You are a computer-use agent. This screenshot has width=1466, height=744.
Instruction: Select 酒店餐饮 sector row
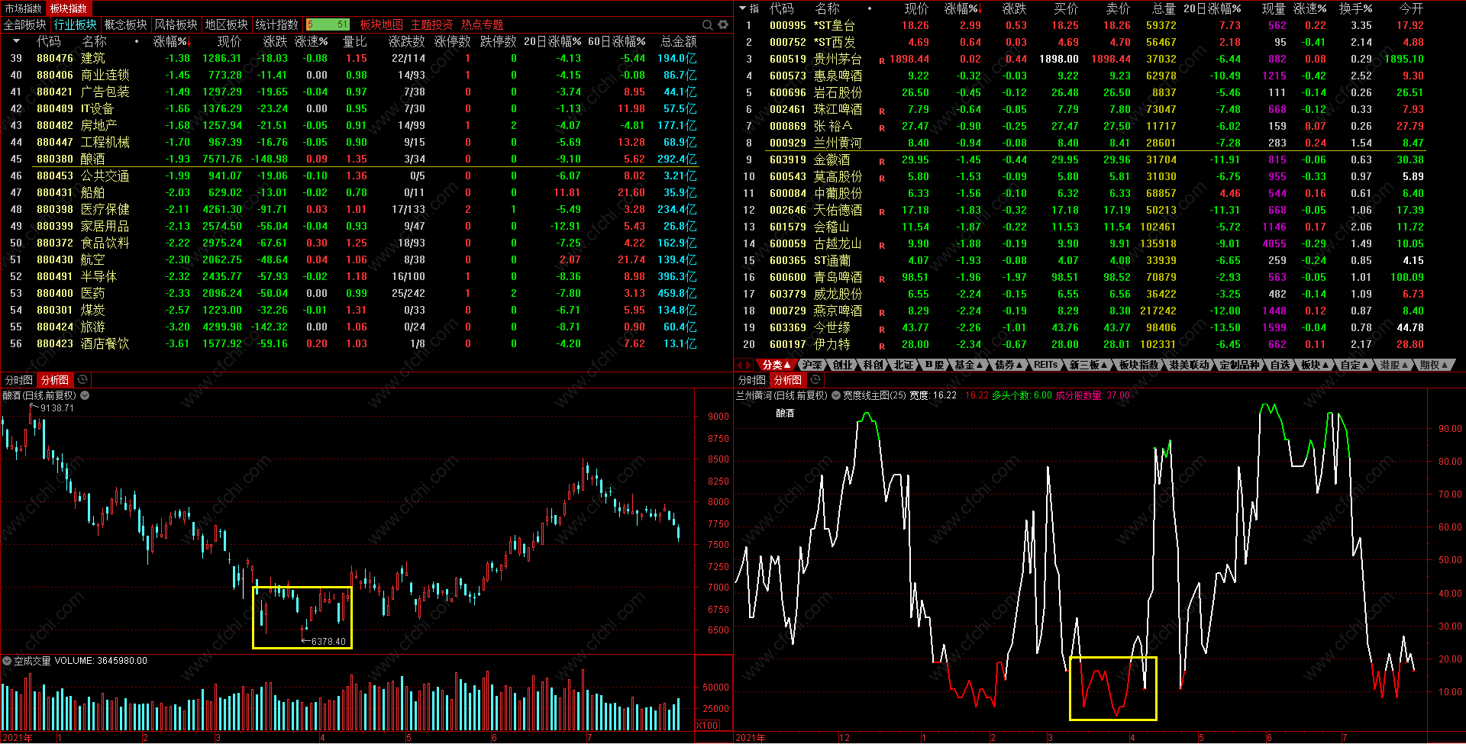coord(366,343)
